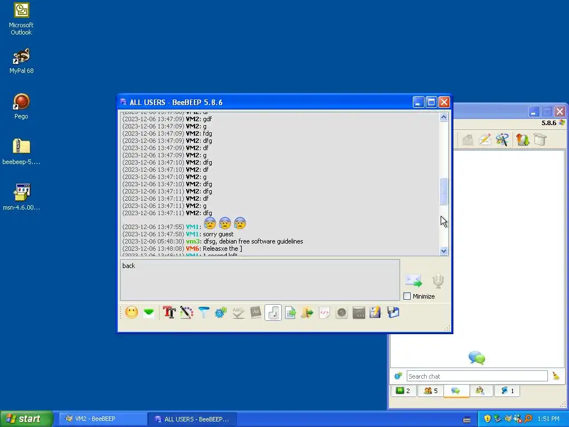This screenshot has width=569, height=427.
Task: Select the chat bubbles tab
Action: 456,391
